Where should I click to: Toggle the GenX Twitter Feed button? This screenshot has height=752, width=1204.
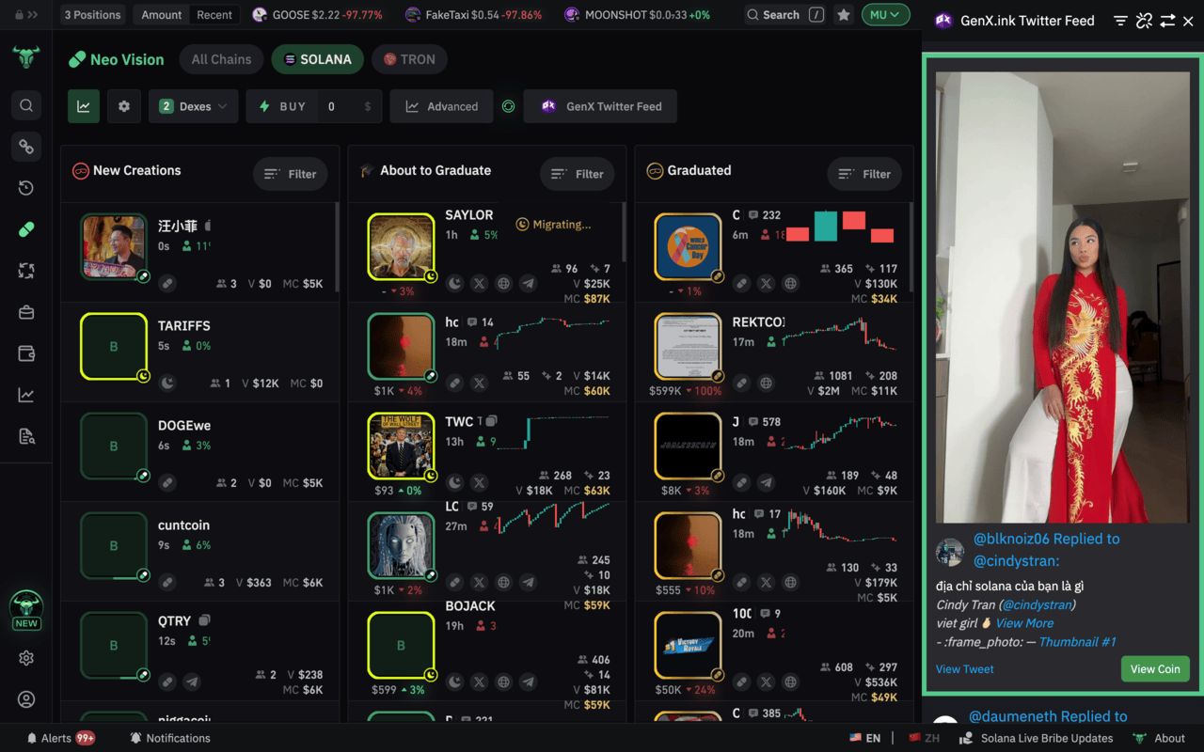click(600, 106)
